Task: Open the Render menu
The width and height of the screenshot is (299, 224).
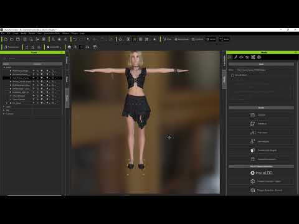Action: point(32,34)
